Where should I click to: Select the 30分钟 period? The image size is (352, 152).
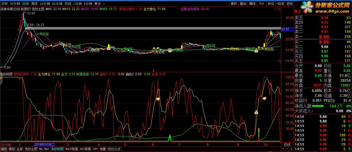click(15, 4)
